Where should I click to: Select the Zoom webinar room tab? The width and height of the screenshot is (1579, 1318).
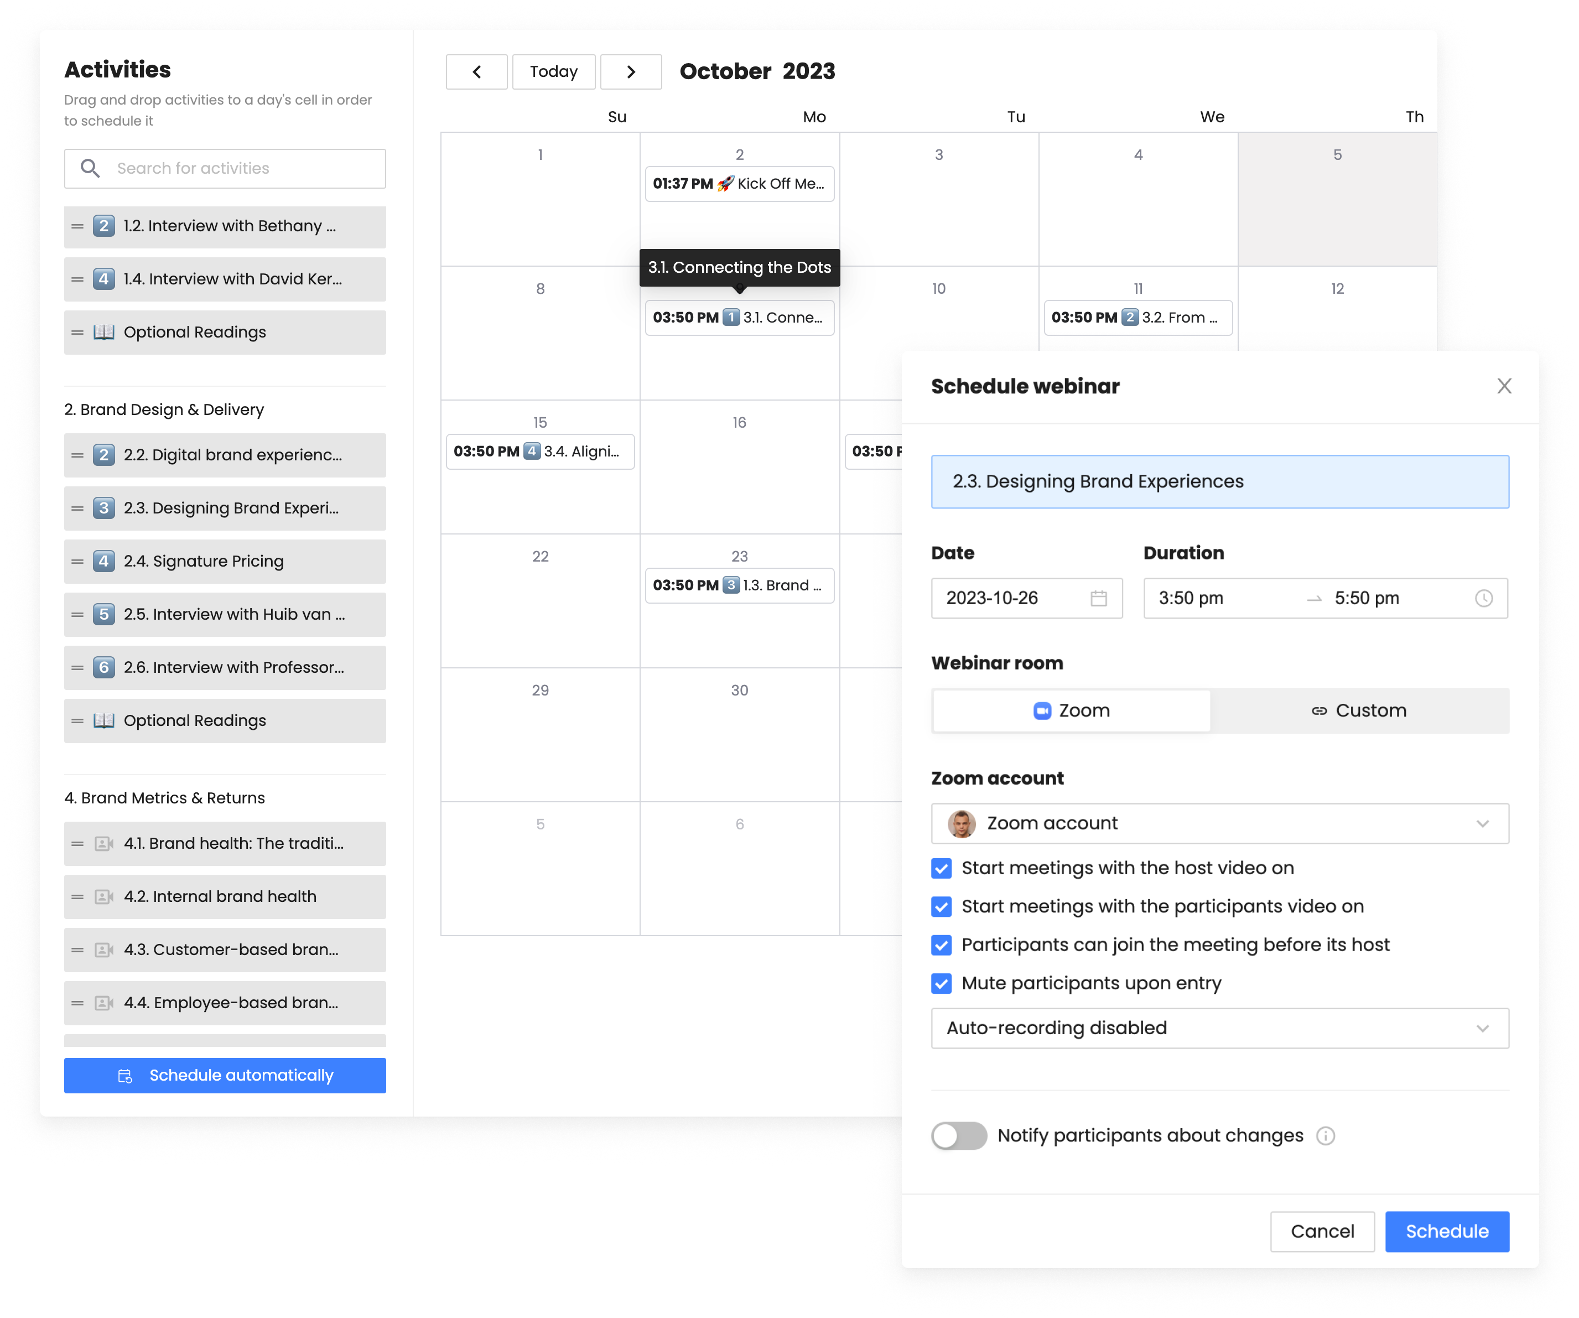[x=1072, y=710]
